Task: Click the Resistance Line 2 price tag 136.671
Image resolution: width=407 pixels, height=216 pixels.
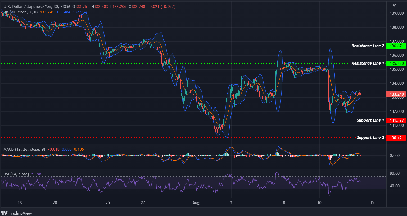Action: [x=397, y=46]
